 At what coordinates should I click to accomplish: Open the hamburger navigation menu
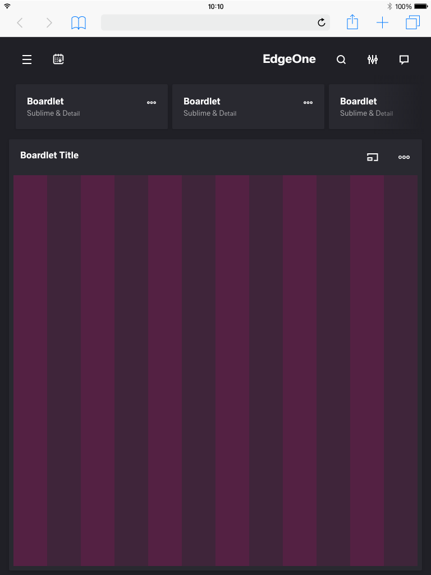pos(27,60)
